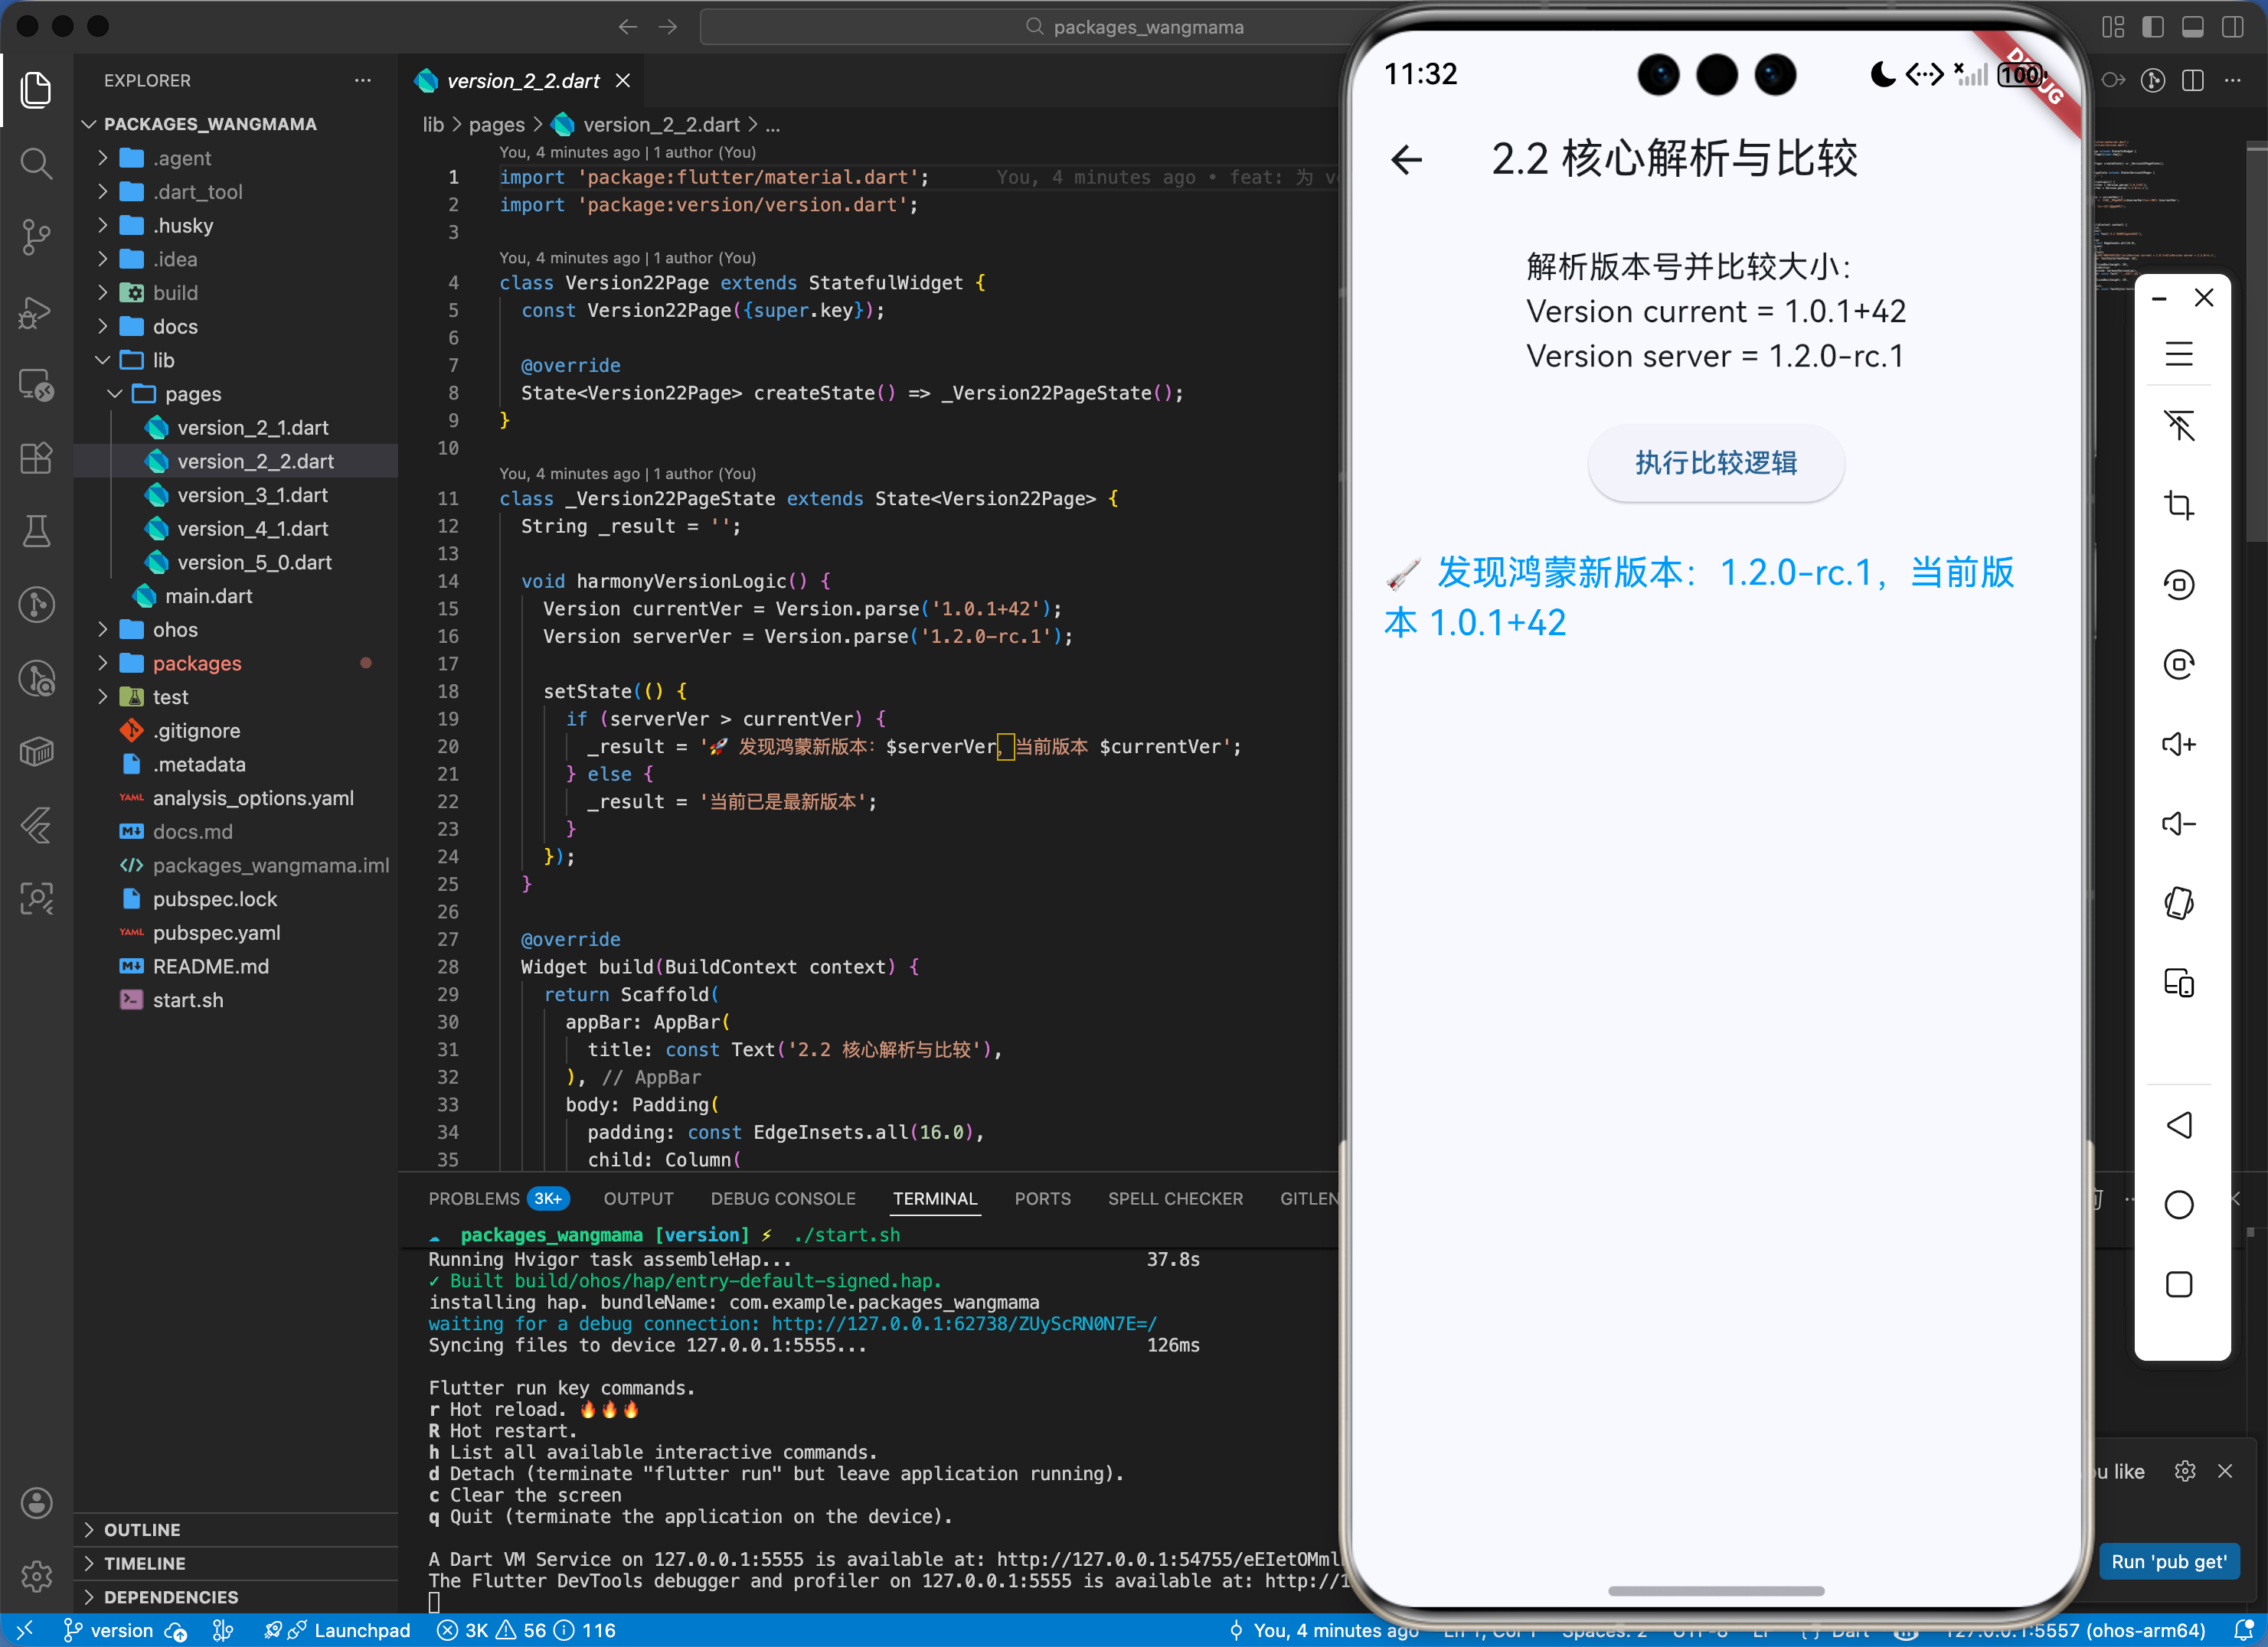2268x1647 pixels.
Task: Open version_3_1.dart in the explorer
Action: point(252,494)
